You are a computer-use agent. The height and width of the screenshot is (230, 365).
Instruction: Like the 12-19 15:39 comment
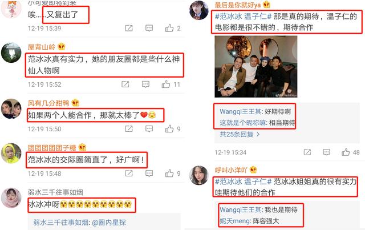pos(169,28)
